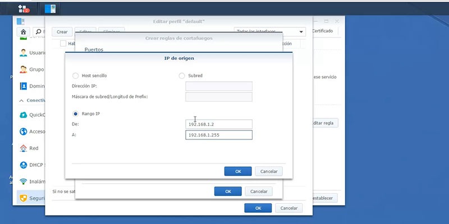
Task: Open the DHCP Server icon
Action: click(23, 165)
